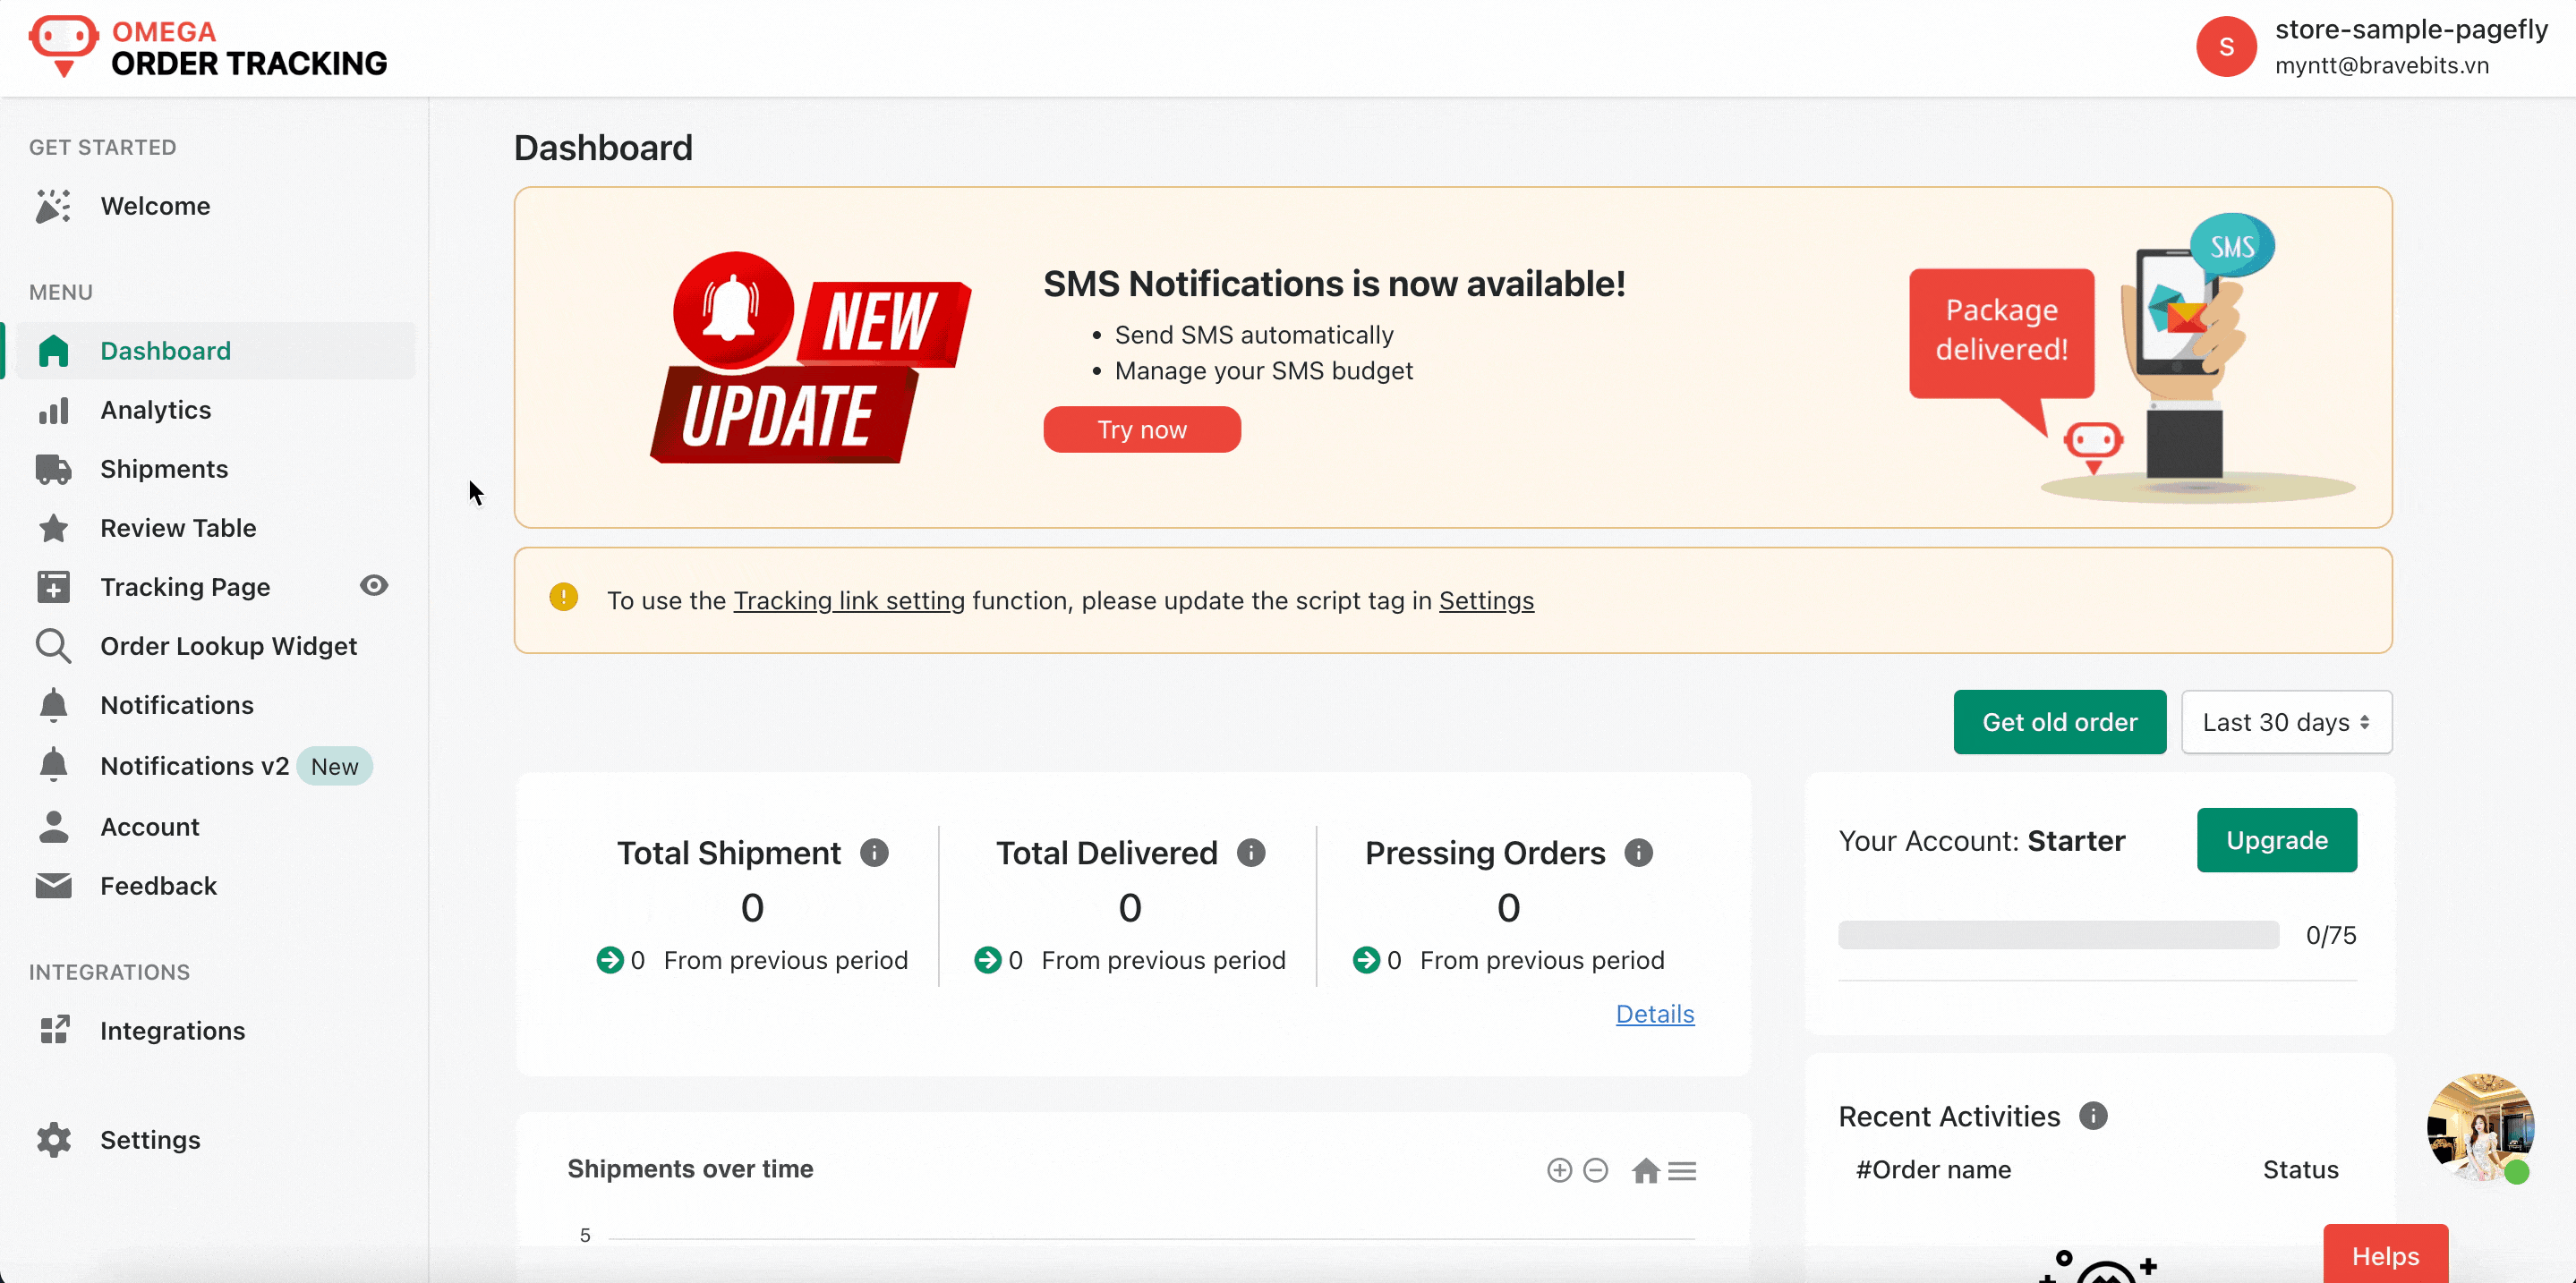Viewport: 2576px width, 1283px height.
Task: Click the Recent Activities info icon
Action: [x=2093, y=1115]
